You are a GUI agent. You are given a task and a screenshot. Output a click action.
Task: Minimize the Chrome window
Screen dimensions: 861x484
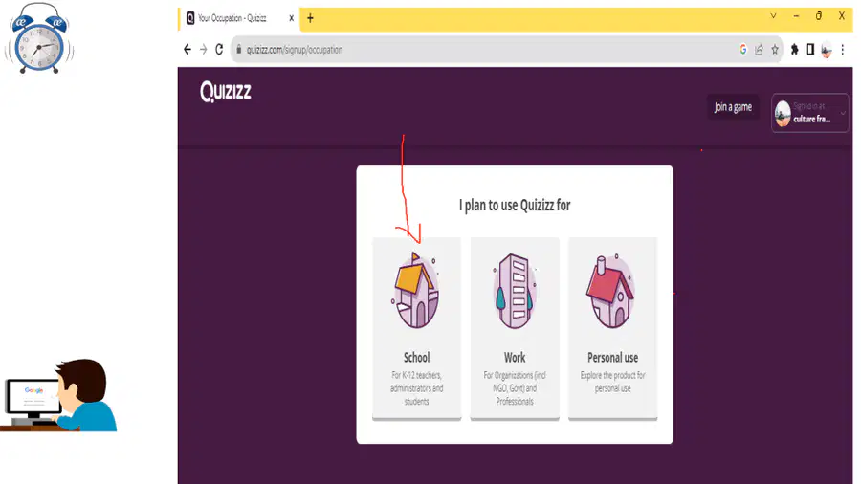pyautogui.click(x=796, y=16)
